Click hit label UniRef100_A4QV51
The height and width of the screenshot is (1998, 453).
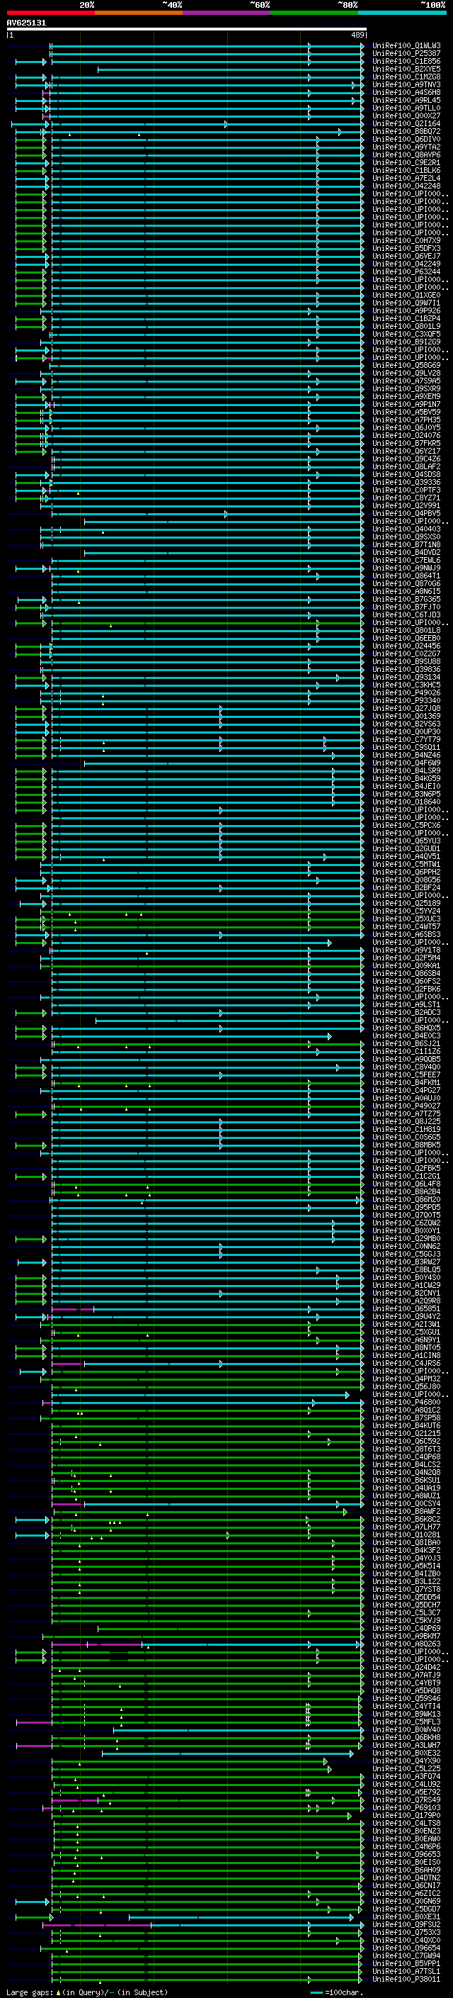click(x=406, y=857)
